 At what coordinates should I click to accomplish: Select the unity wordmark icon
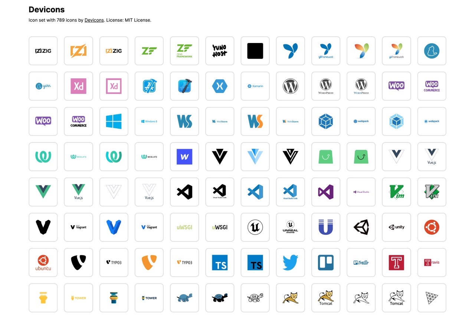(397, 227)
